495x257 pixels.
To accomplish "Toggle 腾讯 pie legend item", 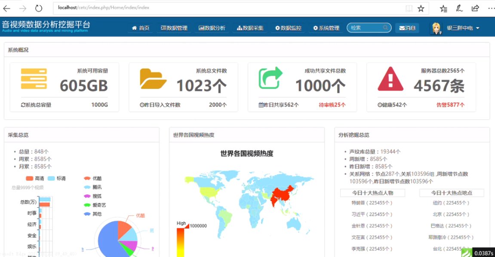I will pos(92,187).
